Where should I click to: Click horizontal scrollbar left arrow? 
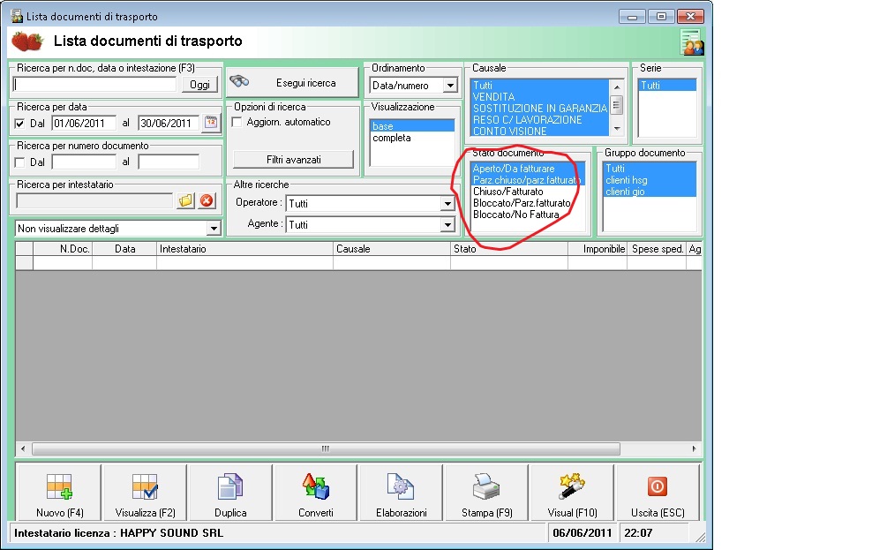(x=23, y=448)
